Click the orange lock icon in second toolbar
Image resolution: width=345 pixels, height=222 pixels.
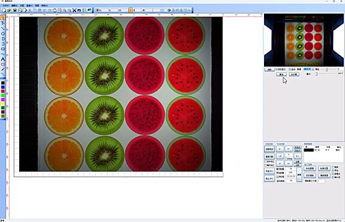[x=130, y=10]
